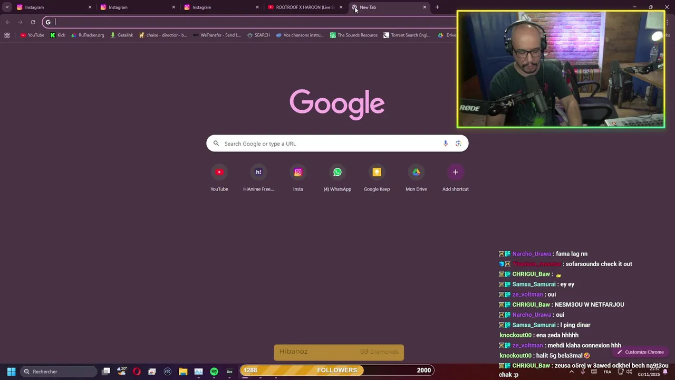
Task: Open the SEARCH bookmark
Action: coord(258,35)
